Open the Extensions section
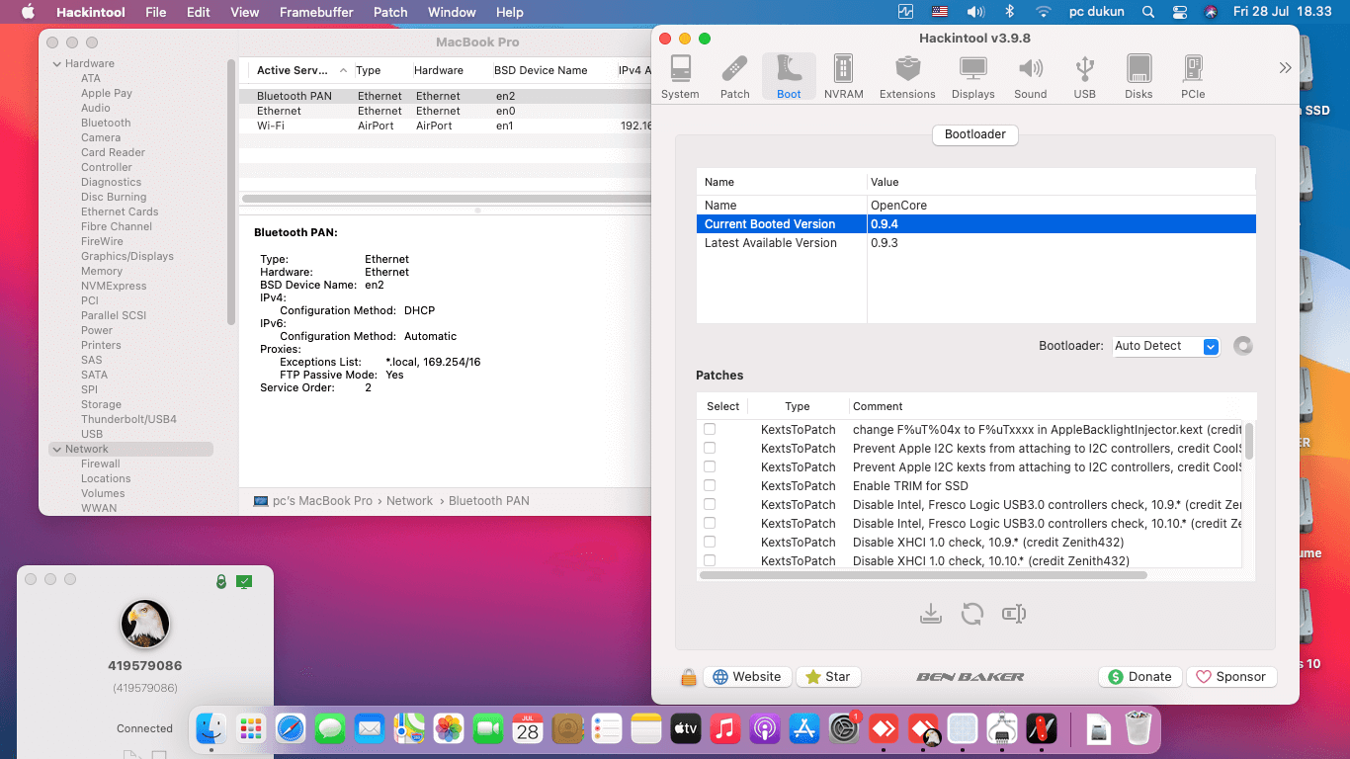Viewport: 1350px width, 759px height. 907,77
